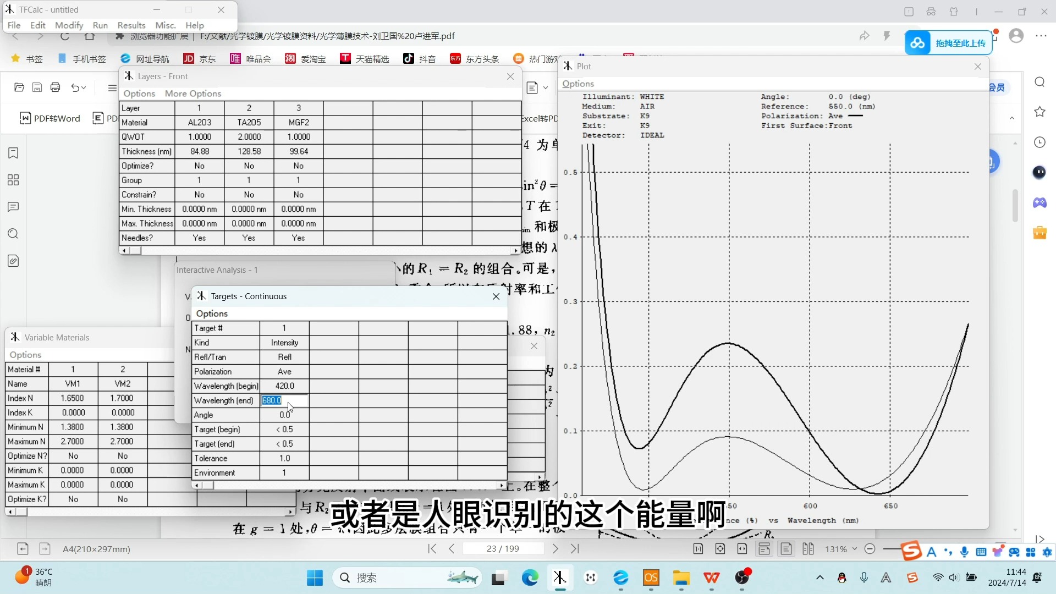1056x594 pixels.
Task: Open the Results menu in TFCalc
Action: pyautogui.click(x=131, y=25)
